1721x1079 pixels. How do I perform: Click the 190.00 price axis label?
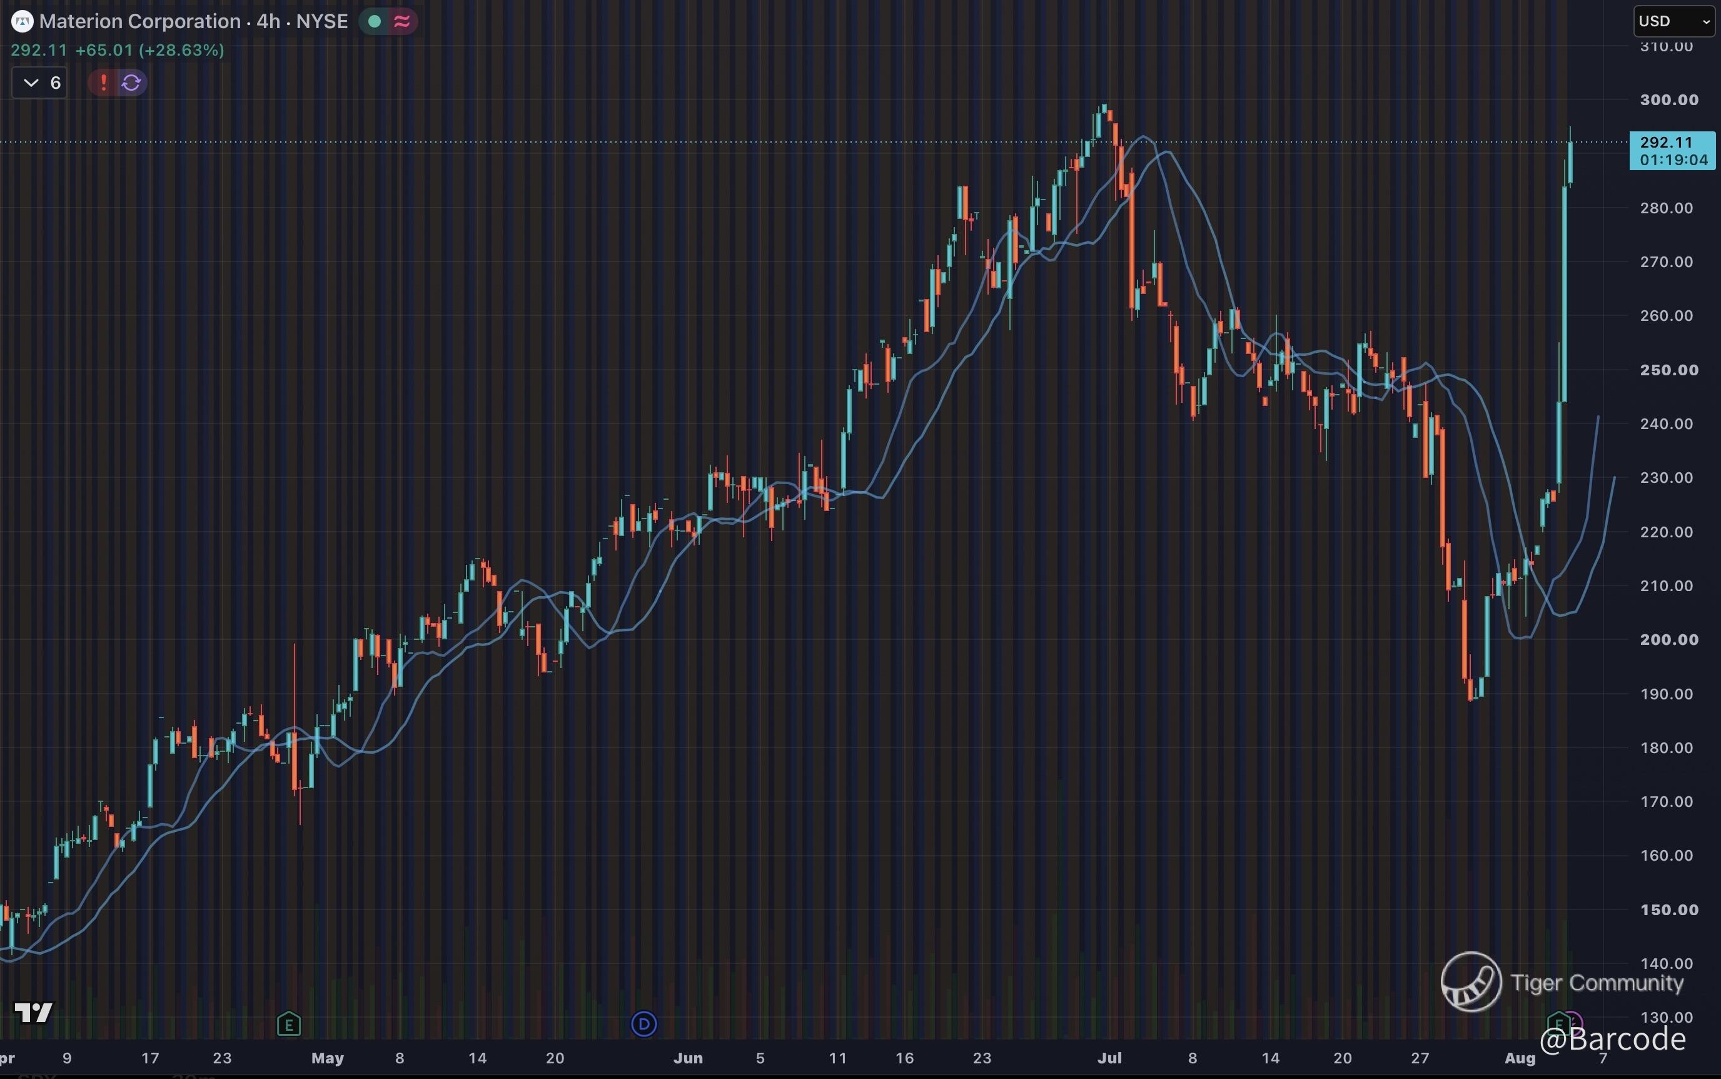click(x=1667, y=694)
